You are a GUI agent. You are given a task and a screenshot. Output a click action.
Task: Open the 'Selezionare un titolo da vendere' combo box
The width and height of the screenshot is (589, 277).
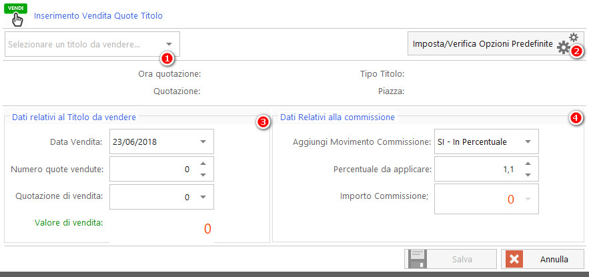click(x=93, y=44)
